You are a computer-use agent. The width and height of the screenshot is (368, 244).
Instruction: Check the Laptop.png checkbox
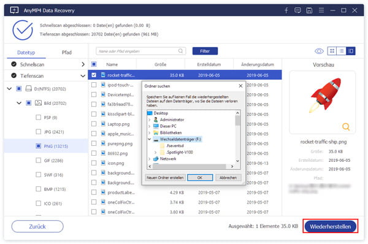[94, 124]
